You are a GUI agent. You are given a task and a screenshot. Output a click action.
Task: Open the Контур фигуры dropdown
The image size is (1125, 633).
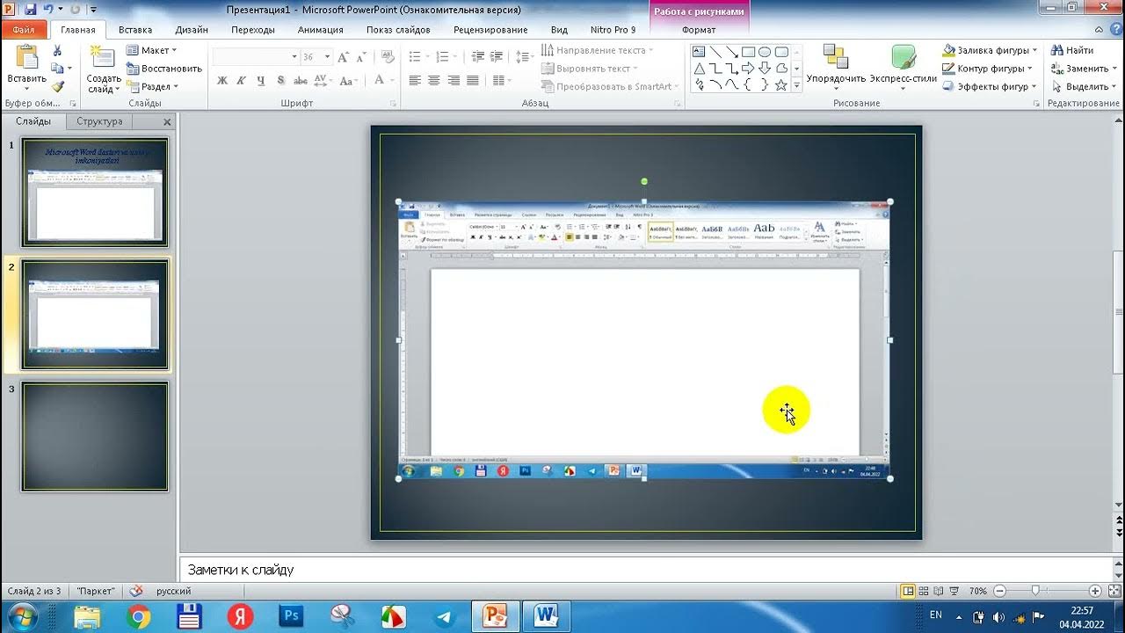[988, 69]
